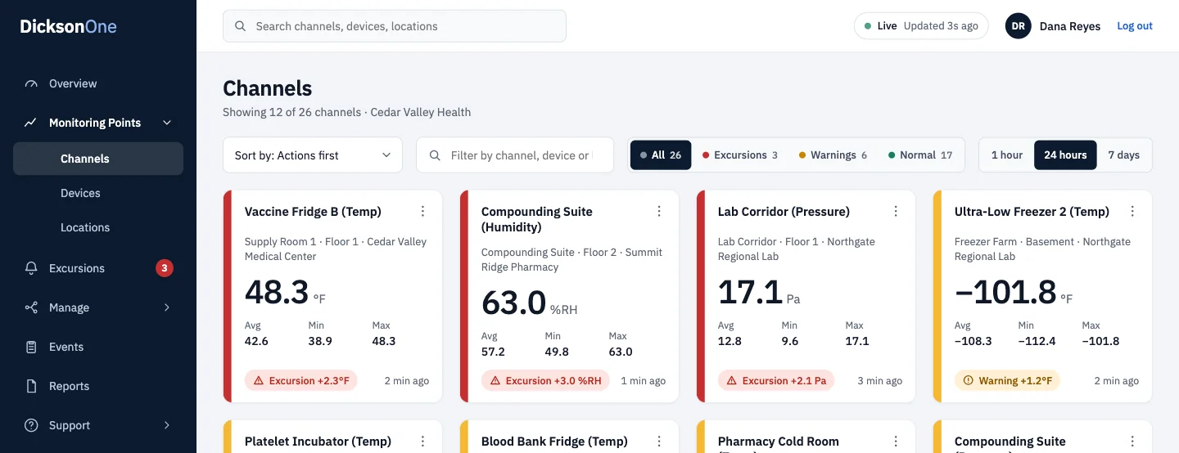This screenshot has width=1179, height=453.
Task: Open the Sort by: Actions first dropdown
Action: point(313,155)
